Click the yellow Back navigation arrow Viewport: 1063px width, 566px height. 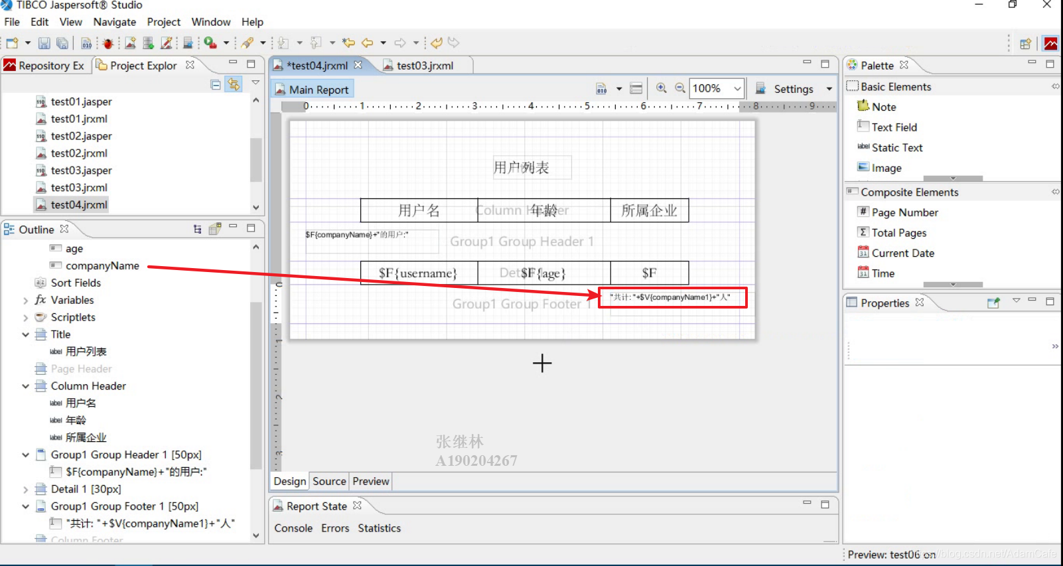[367, 43]
